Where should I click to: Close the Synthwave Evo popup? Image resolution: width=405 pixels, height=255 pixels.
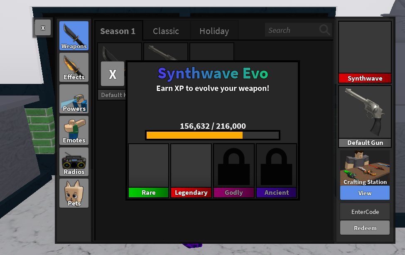click(x=113, y=74)
